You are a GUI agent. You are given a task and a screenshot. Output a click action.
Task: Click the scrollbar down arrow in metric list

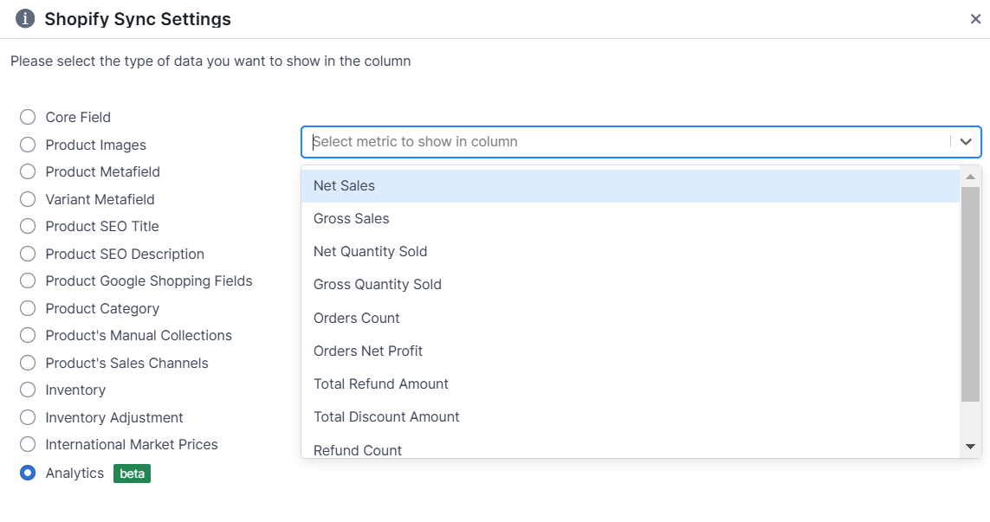point(970,447)
